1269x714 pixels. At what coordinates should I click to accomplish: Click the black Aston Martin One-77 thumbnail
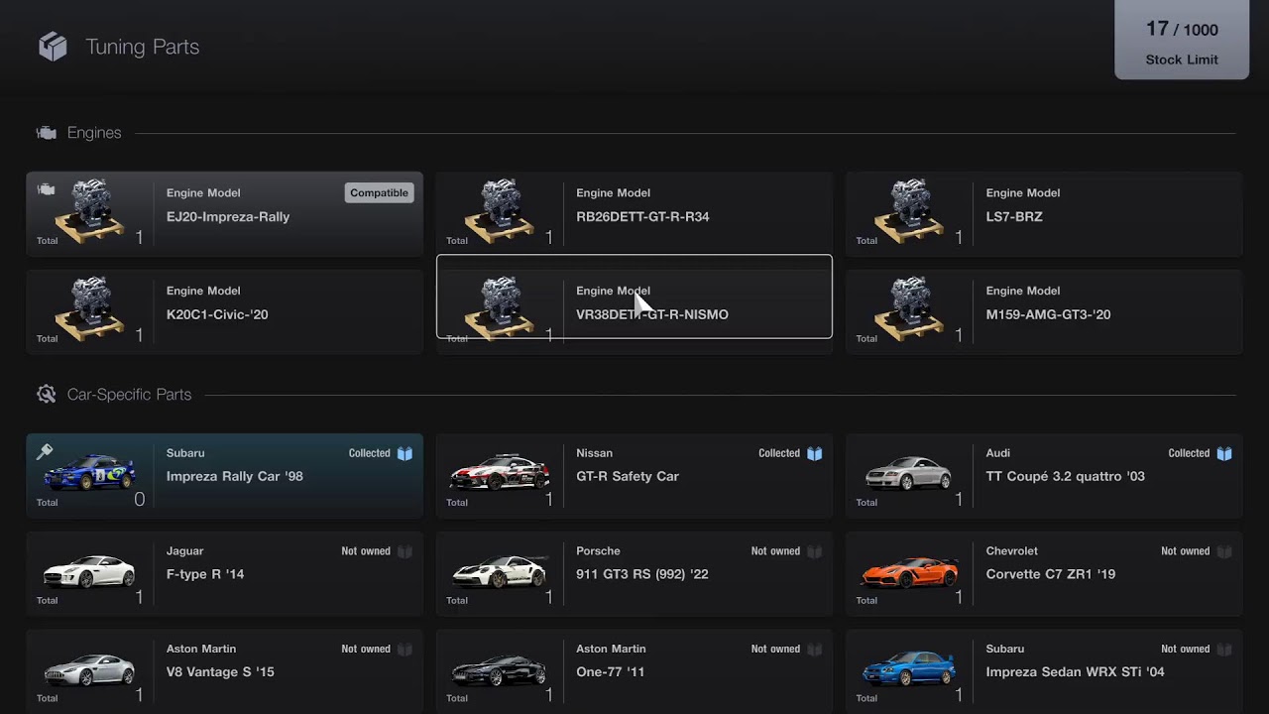500,670
